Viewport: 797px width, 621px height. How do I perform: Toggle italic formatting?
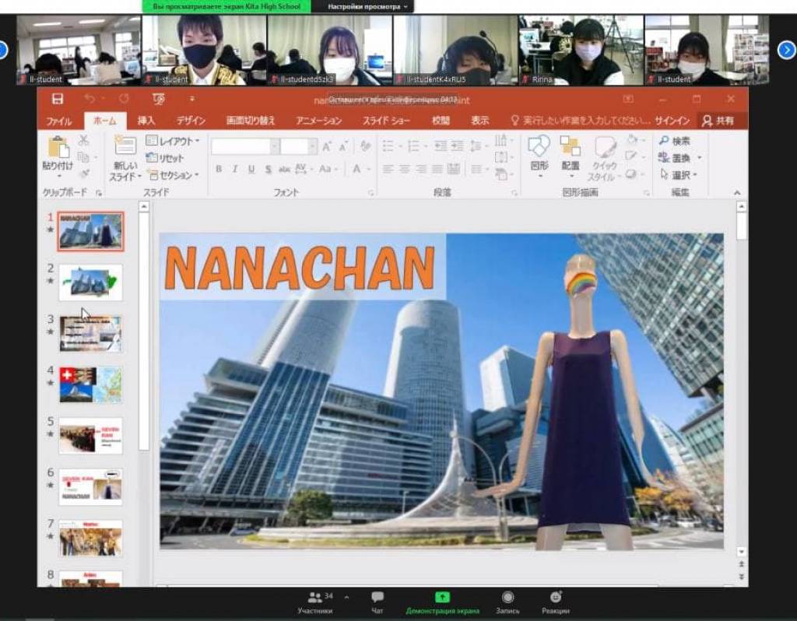click(235, 169)
